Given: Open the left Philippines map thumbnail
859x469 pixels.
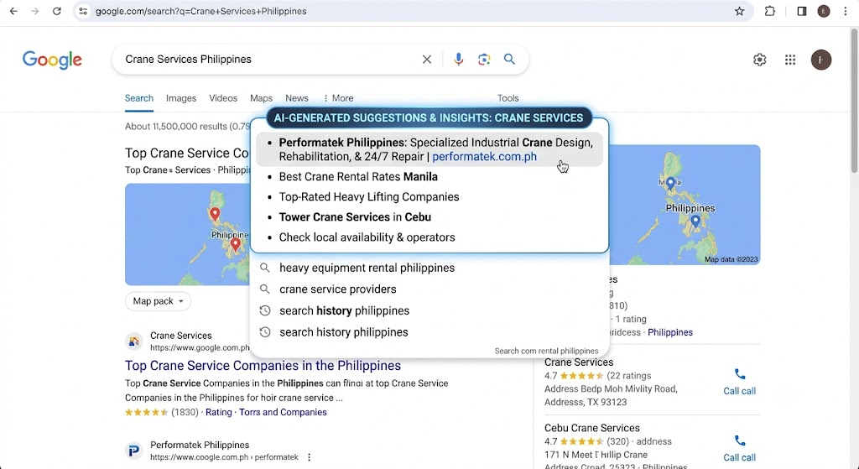Looking at the screenshot, I should coord(187,234).
